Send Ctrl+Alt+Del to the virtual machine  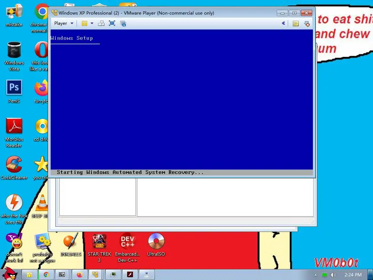[x=101, y=23]
